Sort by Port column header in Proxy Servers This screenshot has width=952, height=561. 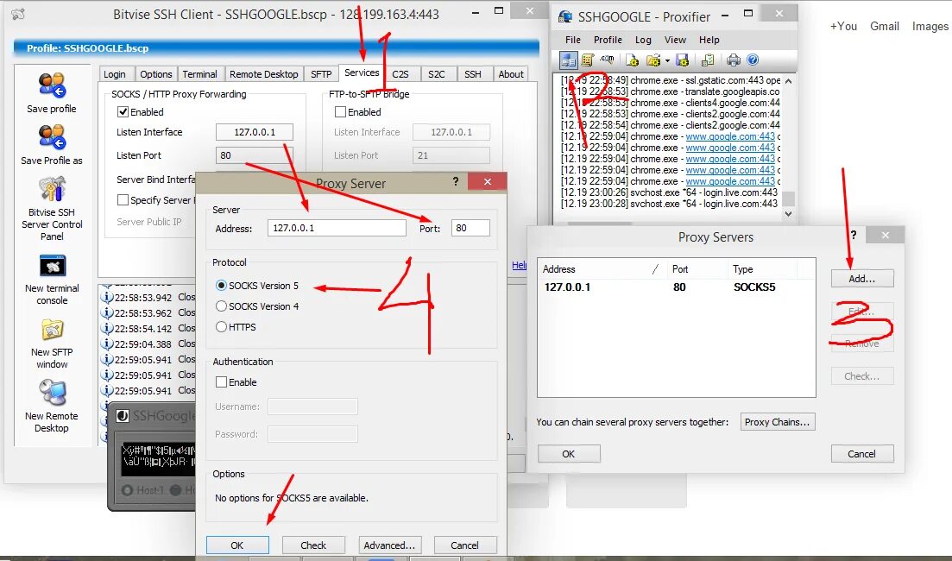pos(697,269)
